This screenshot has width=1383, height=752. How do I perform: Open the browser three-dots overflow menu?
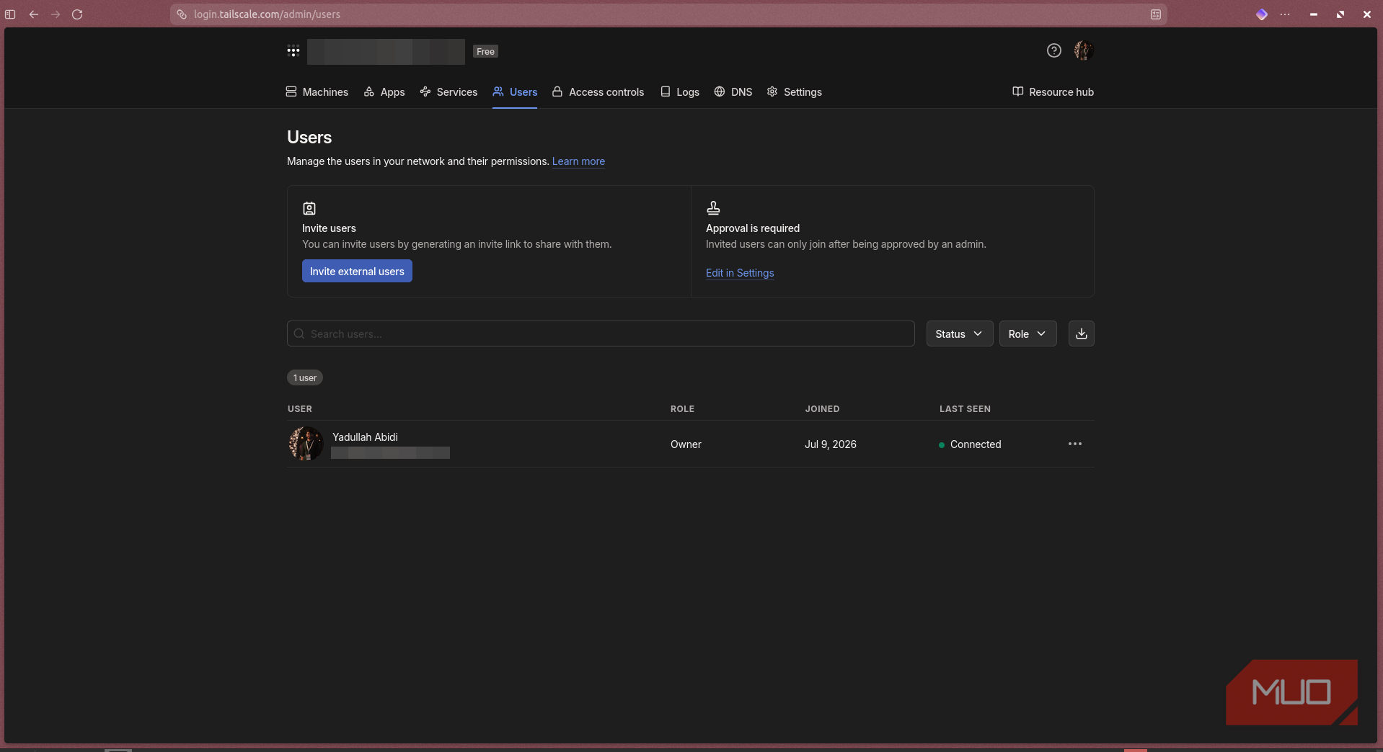coord(1285,14)
